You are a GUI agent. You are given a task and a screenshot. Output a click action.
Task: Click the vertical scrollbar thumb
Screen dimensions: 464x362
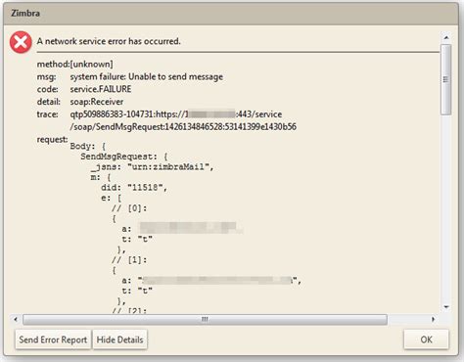click(446, 79)
